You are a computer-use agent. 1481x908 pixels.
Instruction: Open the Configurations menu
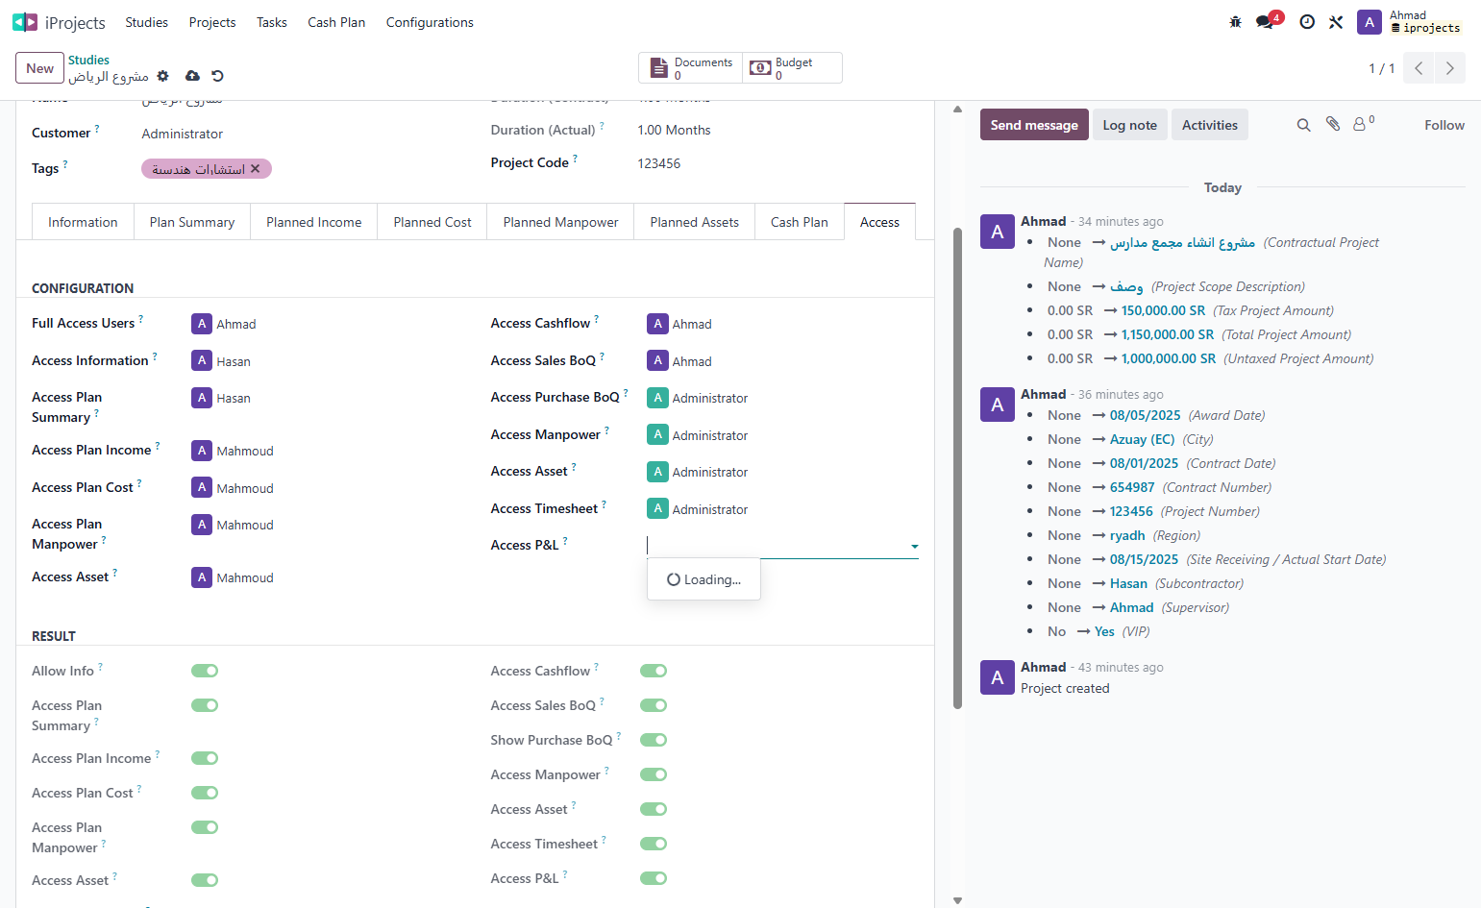[x=430, y=22]
